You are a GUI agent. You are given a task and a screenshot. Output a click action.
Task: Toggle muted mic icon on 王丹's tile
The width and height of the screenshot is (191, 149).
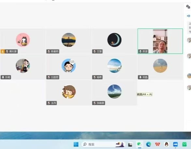click(x=49, y=103)
